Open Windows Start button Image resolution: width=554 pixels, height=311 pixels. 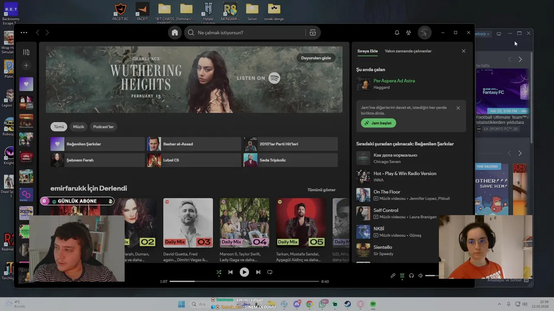click(x=181, y=304)
